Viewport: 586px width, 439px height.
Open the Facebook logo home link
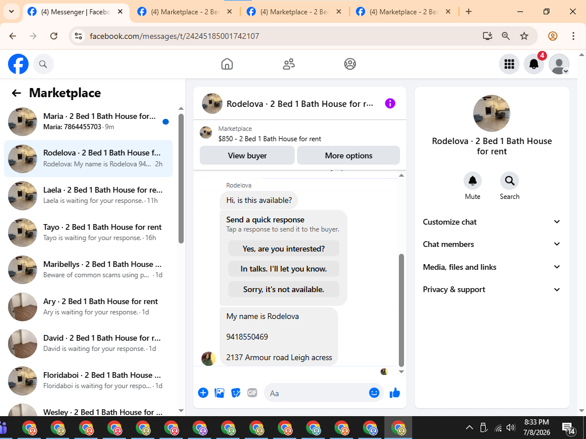pos(18,64)
